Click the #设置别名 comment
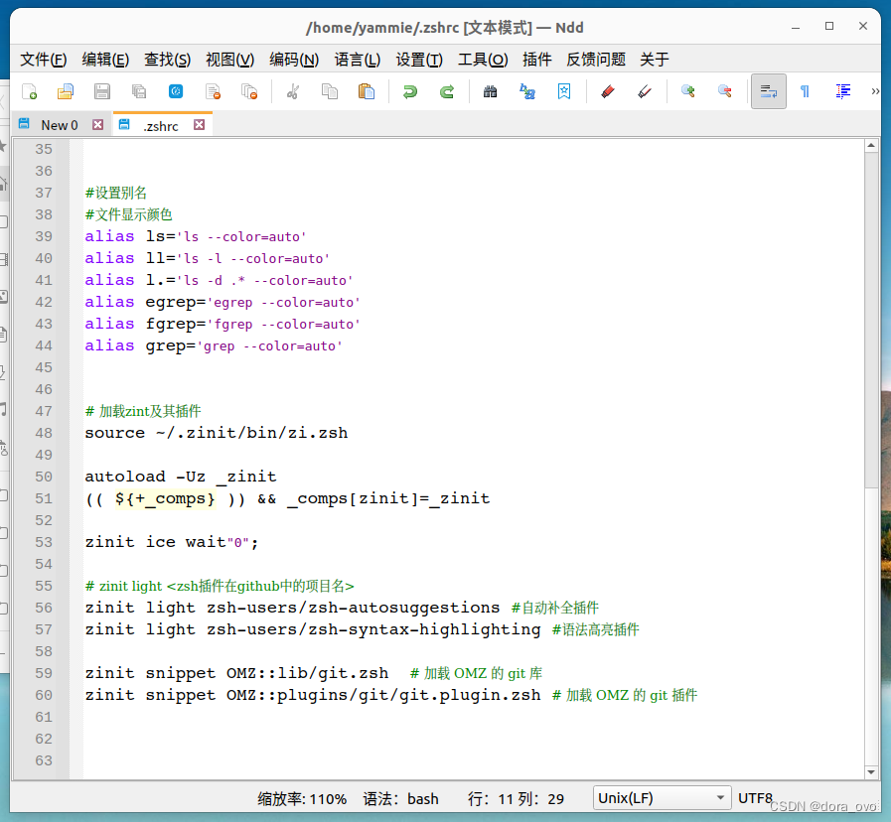 point(116,193)
